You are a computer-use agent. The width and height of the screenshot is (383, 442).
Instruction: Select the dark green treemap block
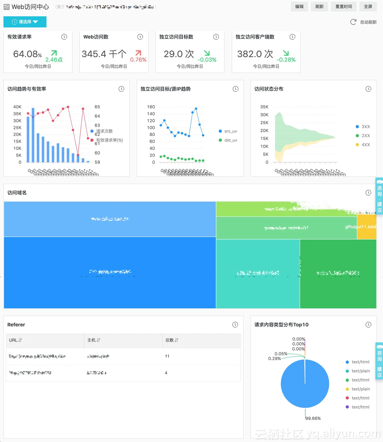(x=338, y=274)
